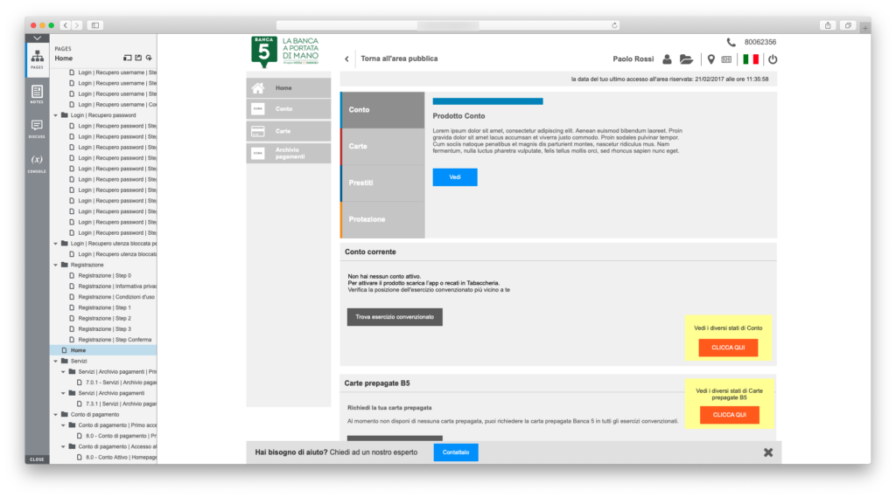Reload the page from the address bar
Screen dimensions: 896x497
pos(614,25)
